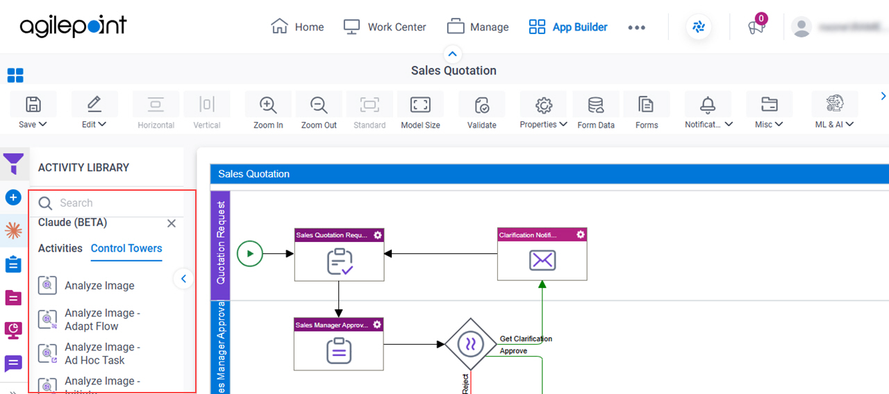Open the Edit dropdown menu

click(94, 111)
